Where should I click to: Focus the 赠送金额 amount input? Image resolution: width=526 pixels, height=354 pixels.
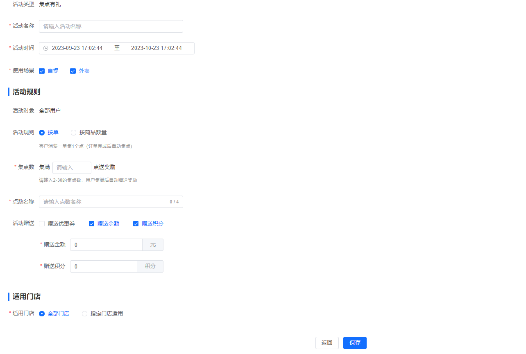coord(106,245)
